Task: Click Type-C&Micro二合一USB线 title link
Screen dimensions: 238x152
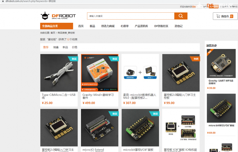Action: [x=59, y=96]
